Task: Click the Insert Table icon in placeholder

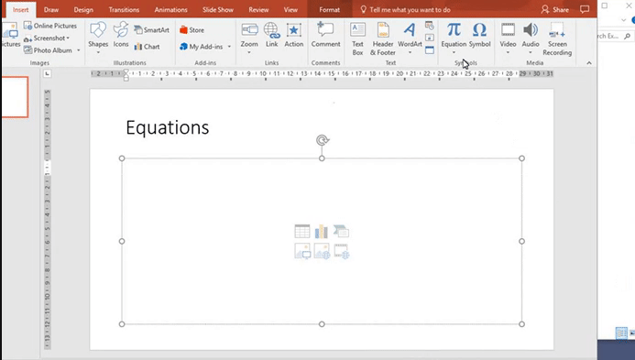Action: pos(302,231)
